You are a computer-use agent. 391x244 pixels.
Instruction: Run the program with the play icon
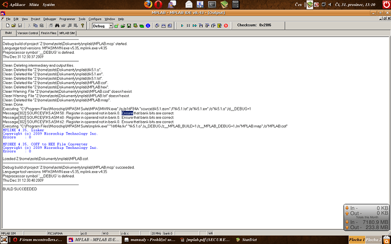[x=182, y=25]
